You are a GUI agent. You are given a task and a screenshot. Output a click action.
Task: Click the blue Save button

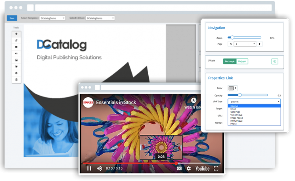pos(12,18)
